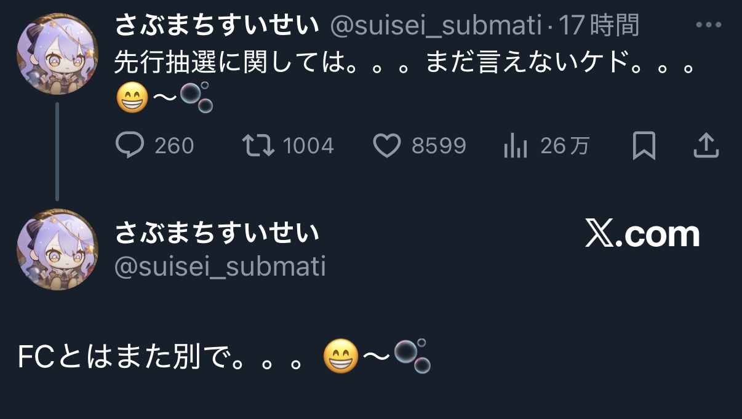
Task: Open view analytics bar chart icon
Action: [515, 146]
